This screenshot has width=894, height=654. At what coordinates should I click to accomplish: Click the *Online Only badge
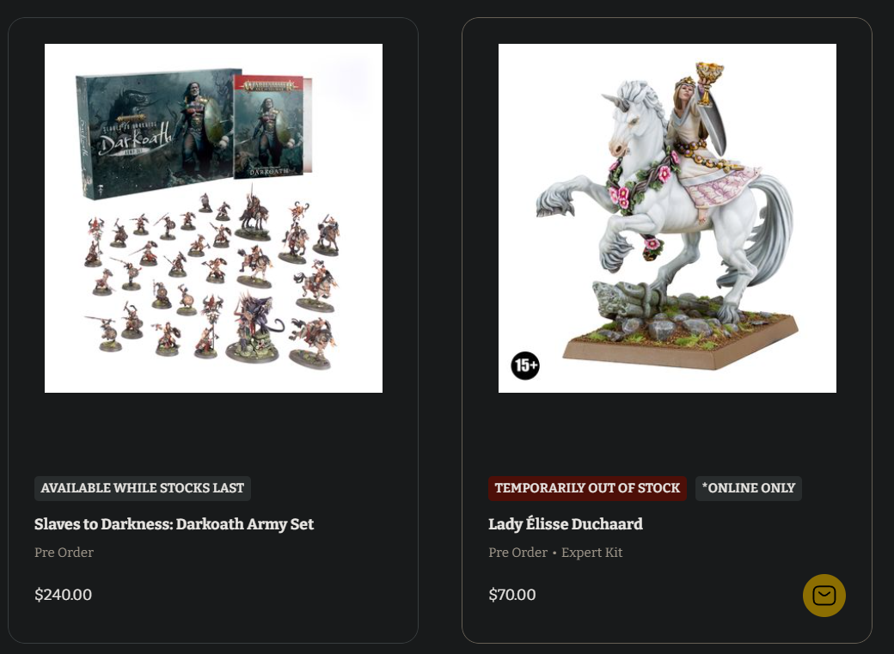click(748, 488)
